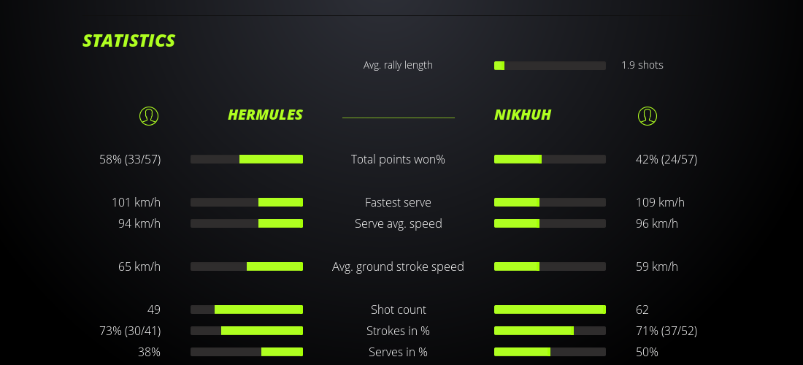Click the Avg. ground stroke speed label
The height and width of the screenshot is (365, 803).
(398, 266)
